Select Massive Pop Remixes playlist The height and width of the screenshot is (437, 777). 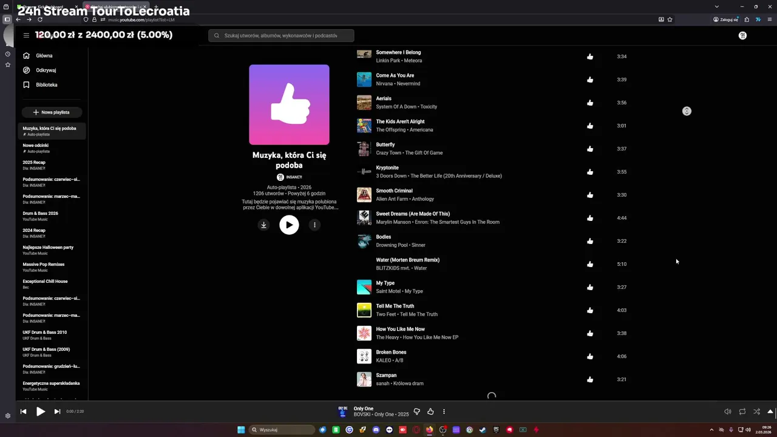[52, 267]
